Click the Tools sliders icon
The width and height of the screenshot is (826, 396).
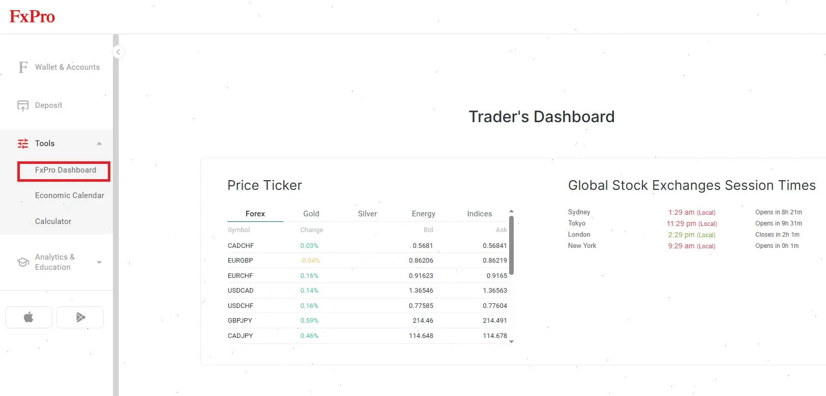(22, 143)
